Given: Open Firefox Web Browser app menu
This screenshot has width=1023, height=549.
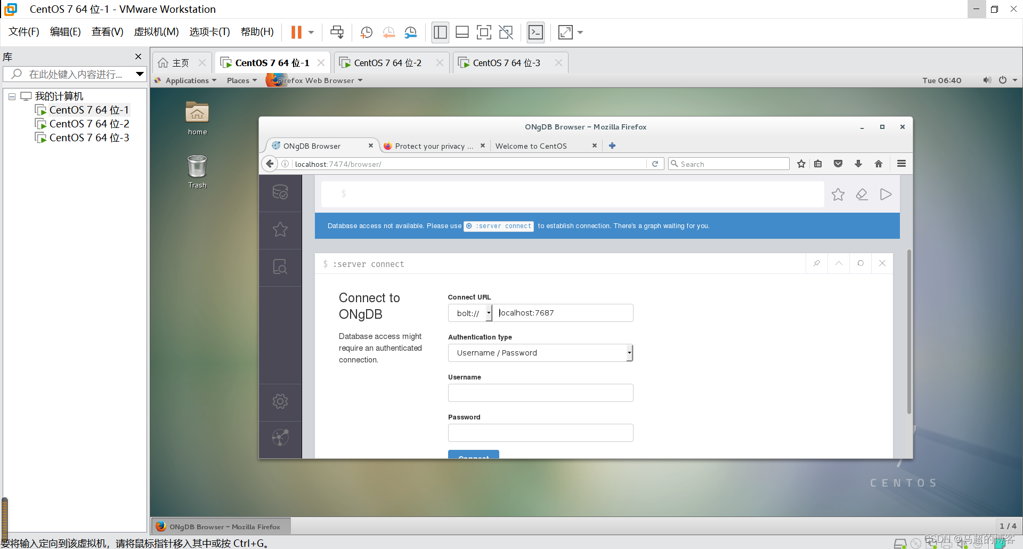Looking at the screenshot, I should point(315,80).
